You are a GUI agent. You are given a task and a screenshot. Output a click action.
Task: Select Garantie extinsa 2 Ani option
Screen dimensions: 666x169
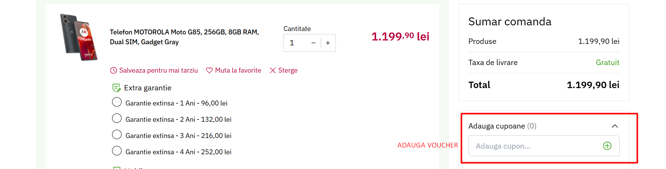(x=117, y=119)
